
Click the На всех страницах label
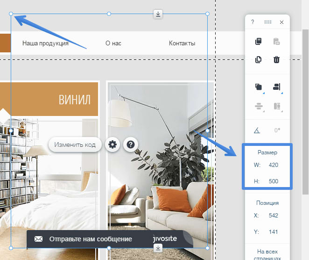point(267,255)
